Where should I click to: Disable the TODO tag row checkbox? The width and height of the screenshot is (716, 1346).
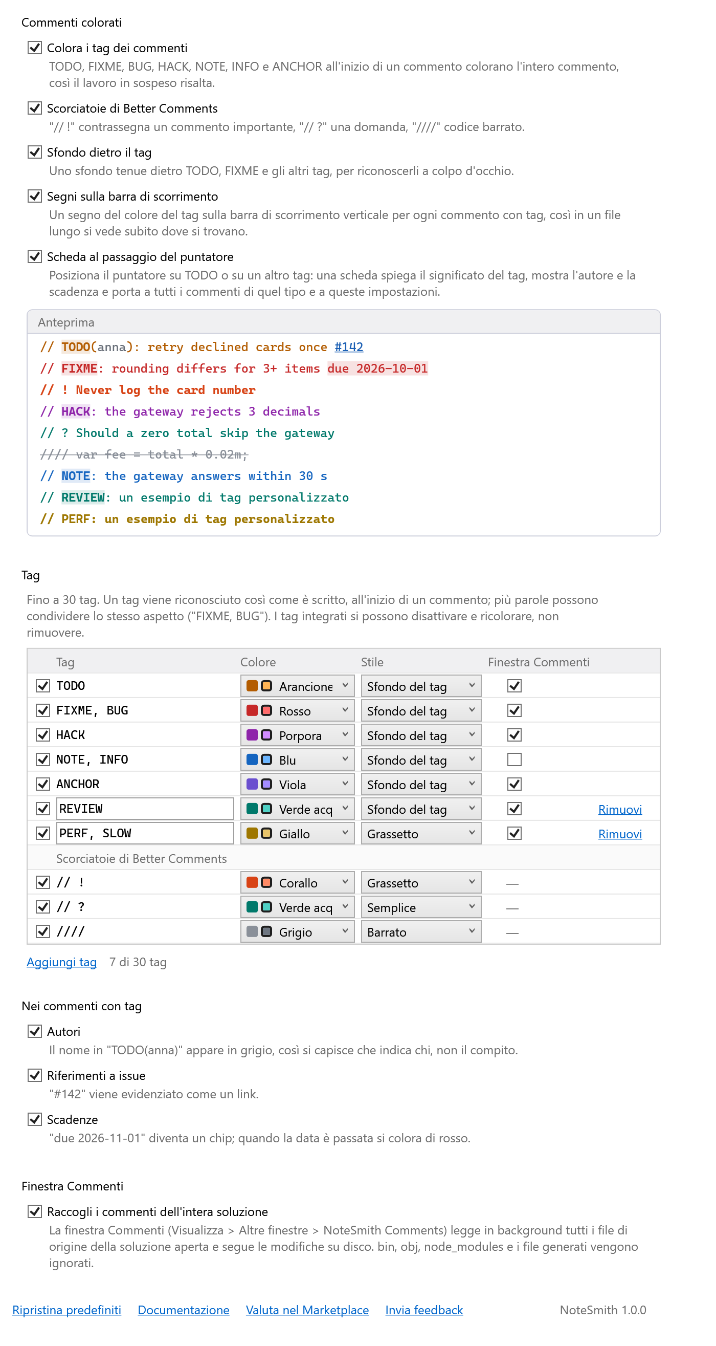point(43,686)
